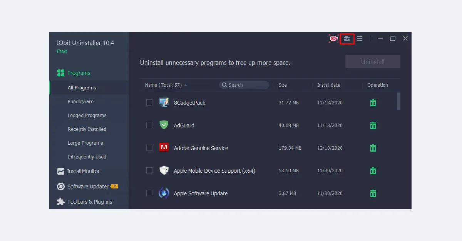This screenshot has height=241, width=462.
Task: Click the Software Updater badge showing 2
Action: 114,187
